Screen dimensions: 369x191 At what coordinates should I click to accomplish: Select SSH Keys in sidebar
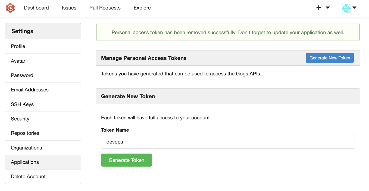tap(22, 104)
